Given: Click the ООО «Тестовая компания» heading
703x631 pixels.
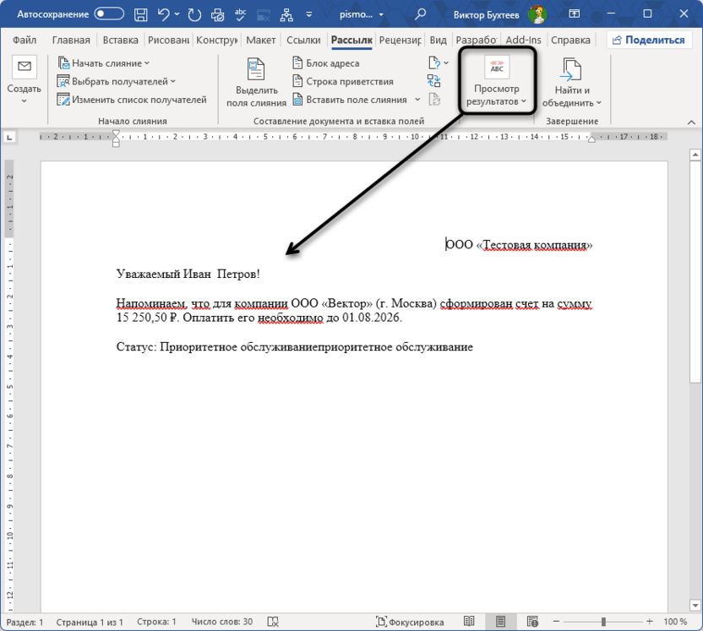Looking at the screenshot, I should tap(519, 245).
